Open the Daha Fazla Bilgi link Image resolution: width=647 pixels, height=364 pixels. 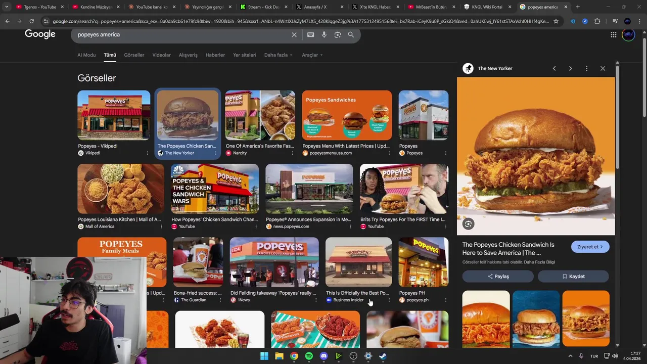[x=539, y=262]
